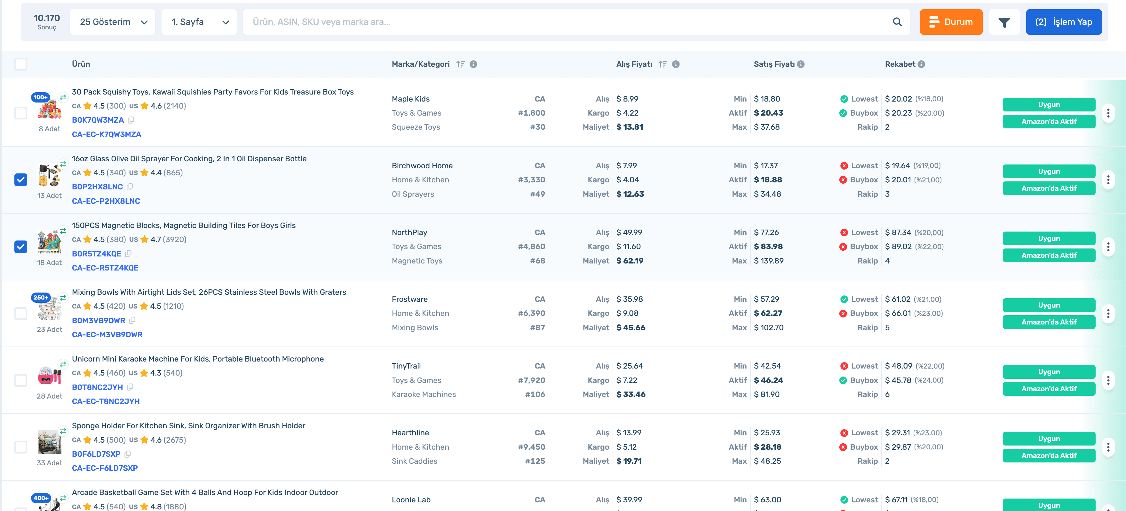Screen dimensions: 1126x511
Task: Click sync arrows icon on Squishy Toys thumbnail
Action: tap(63, 97)
